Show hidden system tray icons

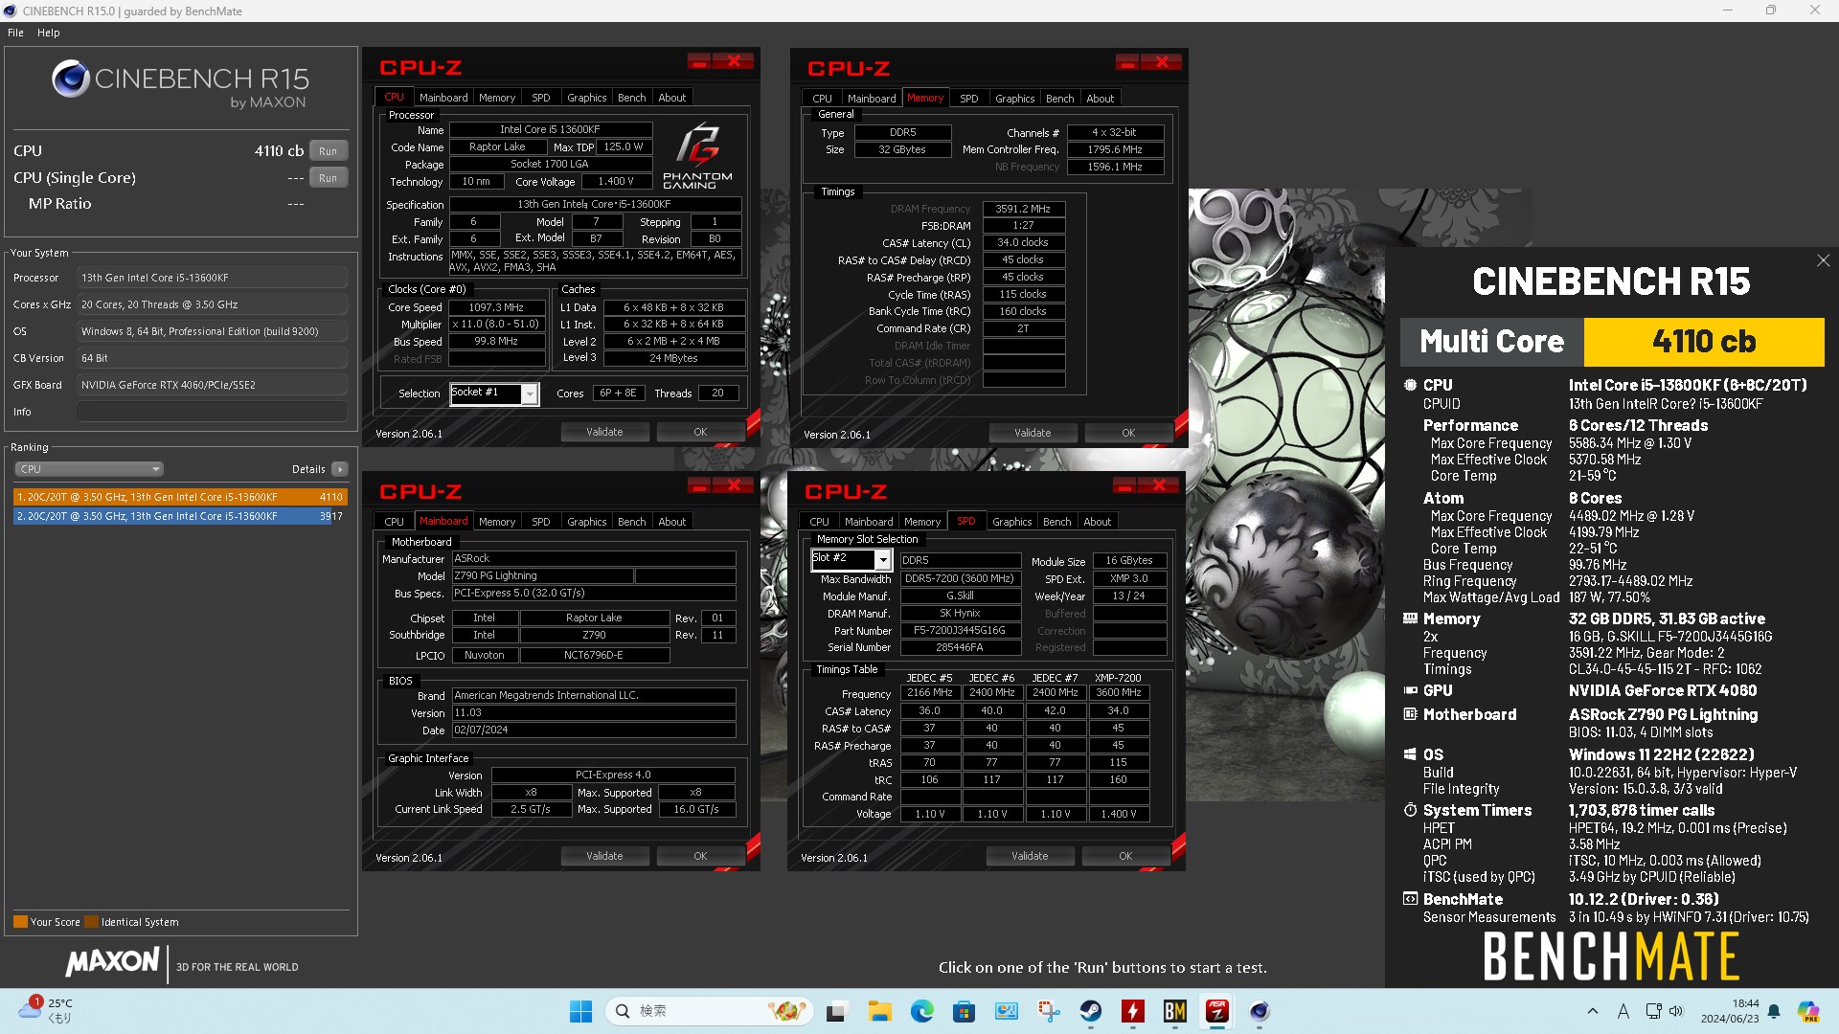(x=1592, y=1011)
